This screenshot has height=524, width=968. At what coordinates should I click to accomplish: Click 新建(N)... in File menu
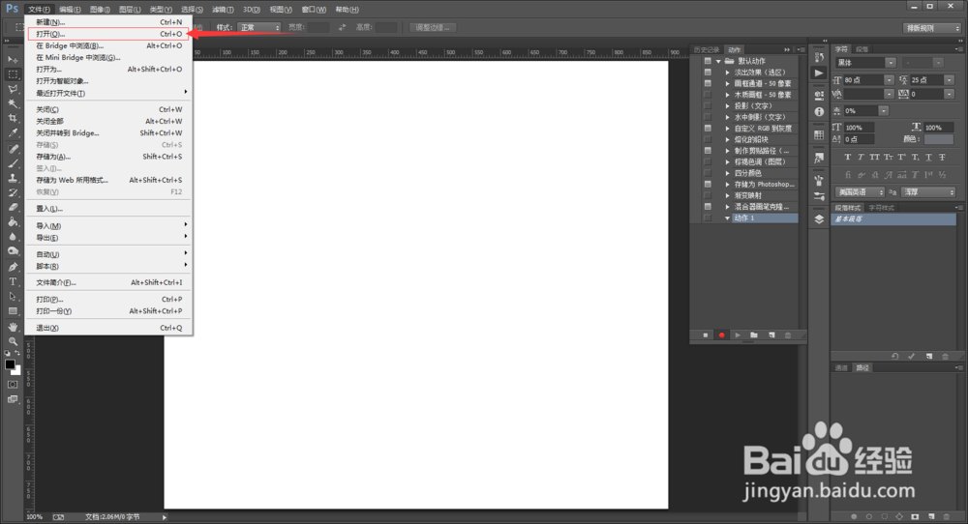pos(108,22)
